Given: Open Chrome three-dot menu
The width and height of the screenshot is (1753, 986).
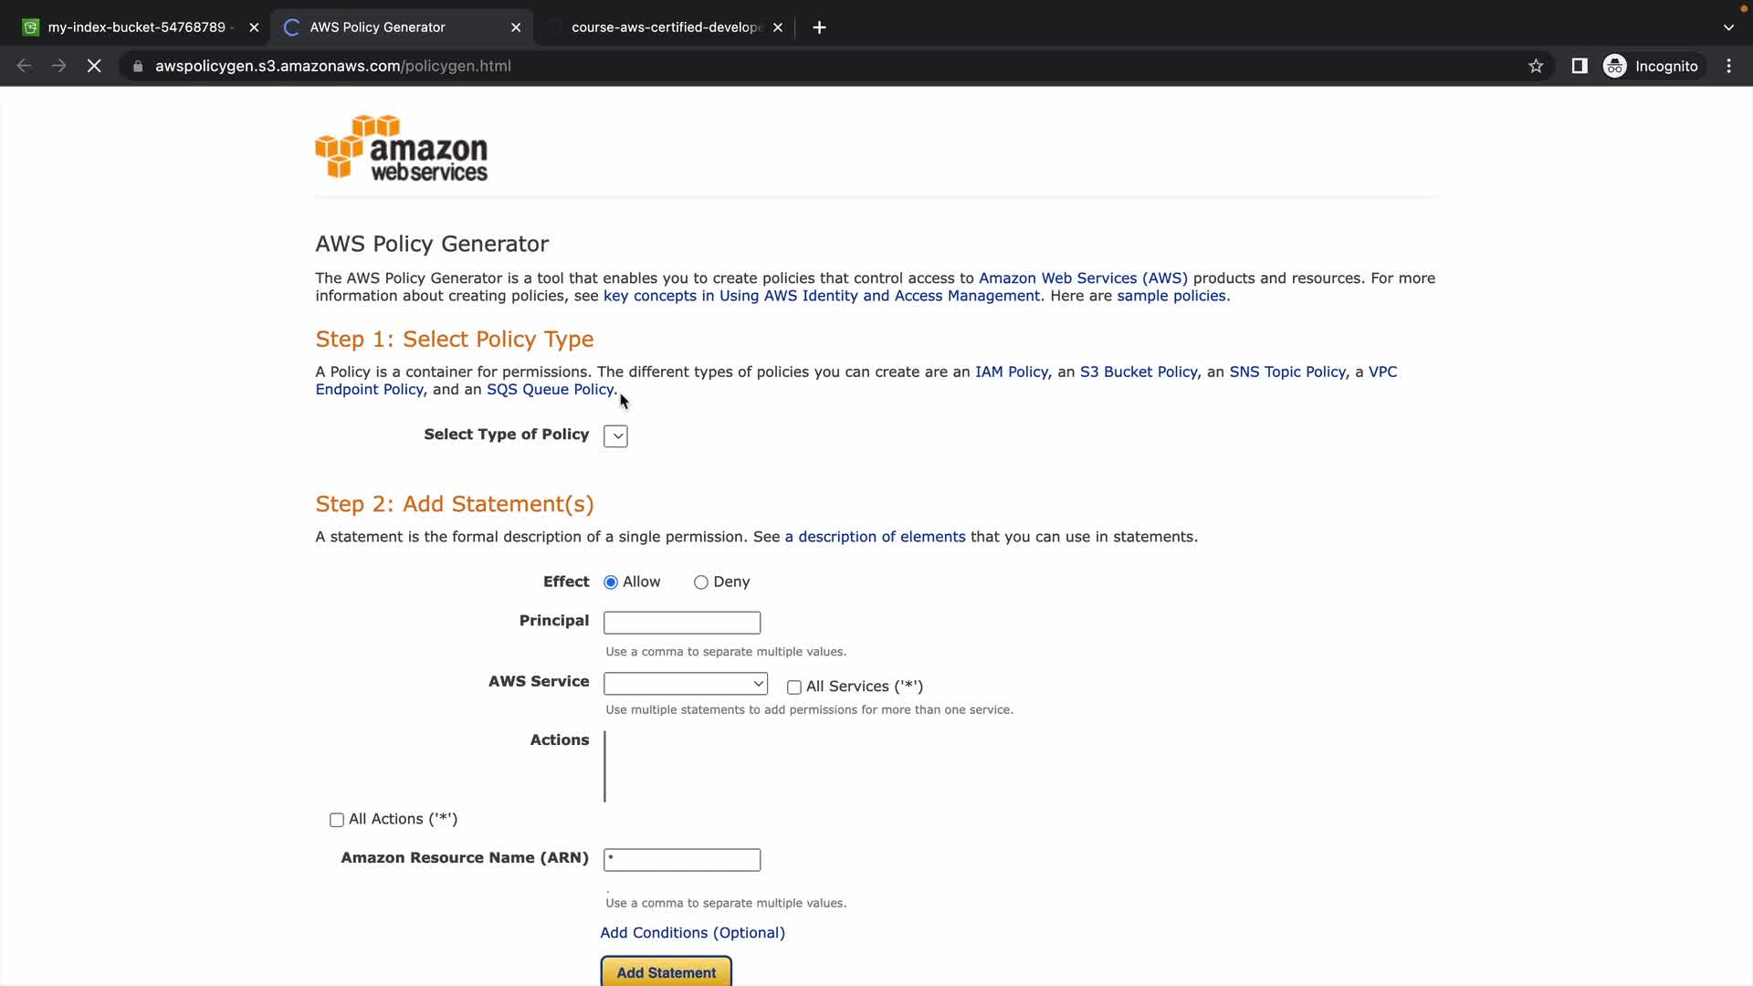Looking at the screenshot, I should [x=1728, y=66].
